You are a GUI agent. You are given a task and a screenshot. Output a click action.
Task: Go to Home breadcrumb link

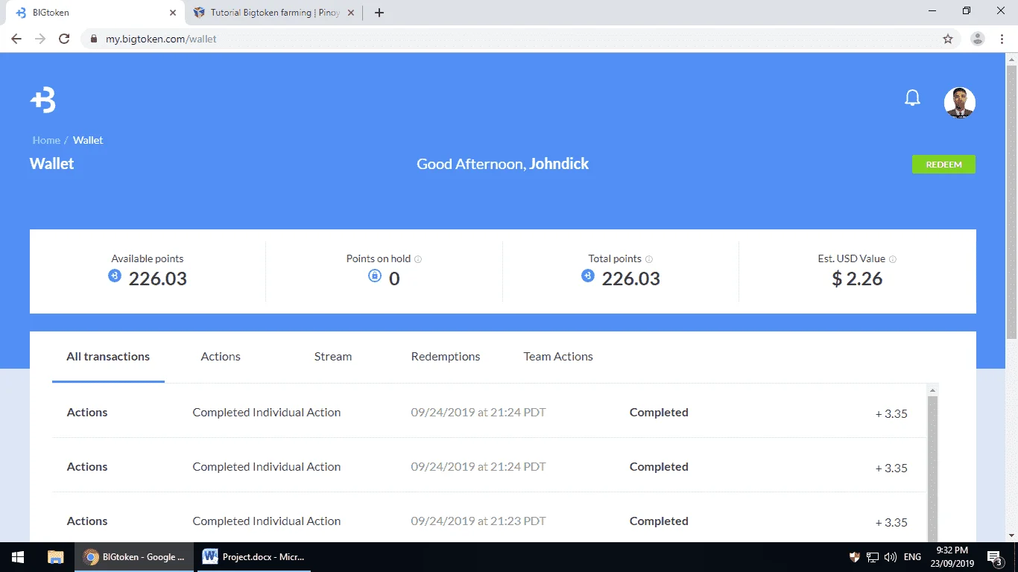(x=46, y=140)
